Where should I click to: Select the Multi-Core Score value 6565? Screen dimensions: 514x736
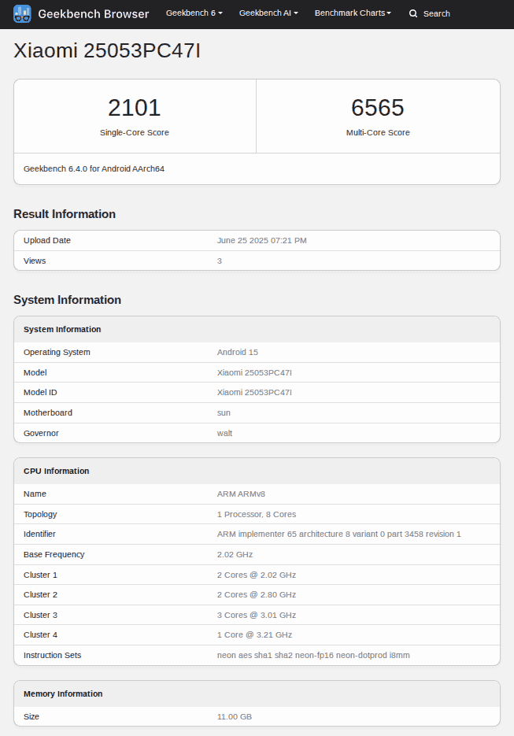coord(378,108)
